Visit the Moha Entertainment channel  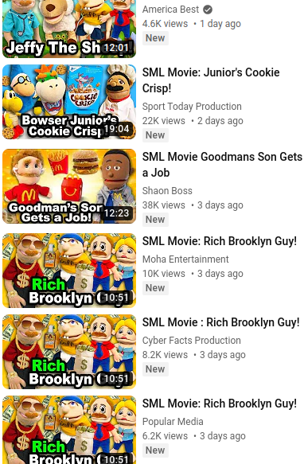click(x=185, y=259)
